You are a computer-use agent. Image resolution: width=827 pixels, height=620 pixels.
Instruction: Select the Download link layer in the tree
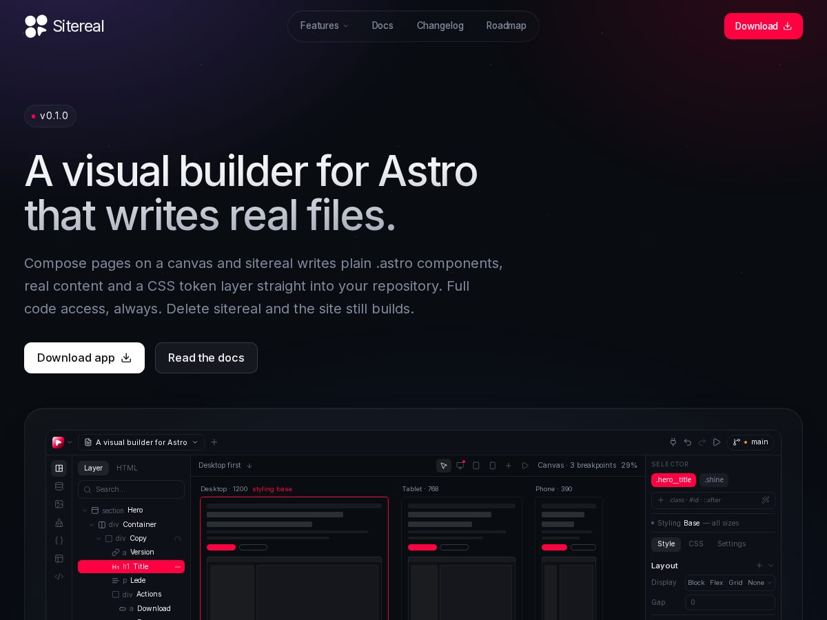pos(131,609)
